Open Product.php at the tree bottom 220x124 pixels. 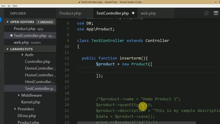(x=28, y=122)
